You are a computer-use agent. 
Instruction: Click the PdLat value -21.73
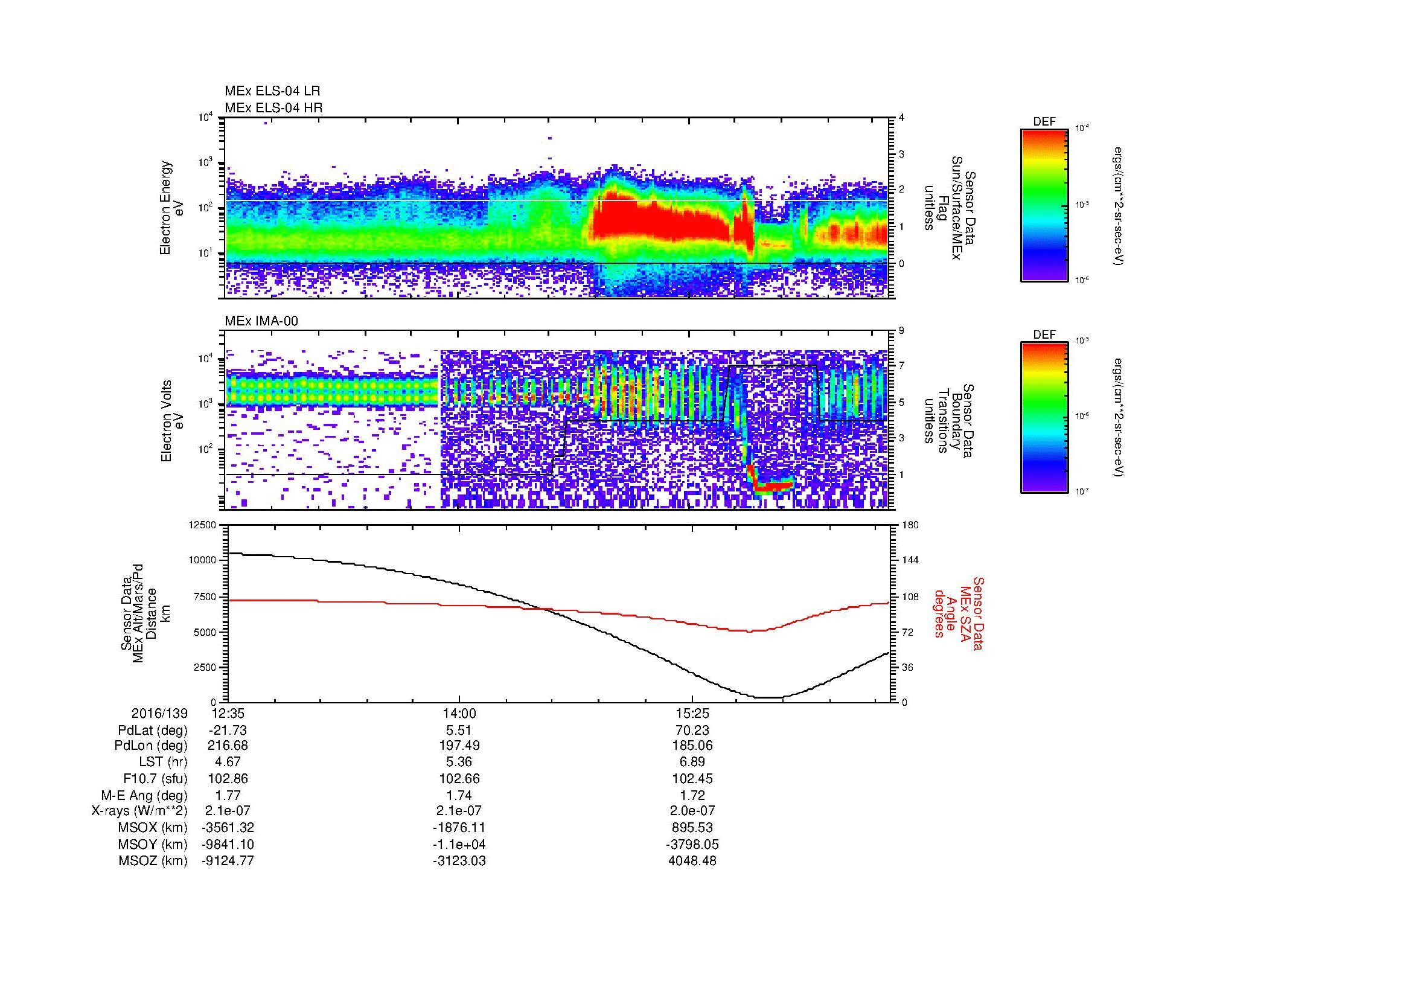(x=228, y=731)
